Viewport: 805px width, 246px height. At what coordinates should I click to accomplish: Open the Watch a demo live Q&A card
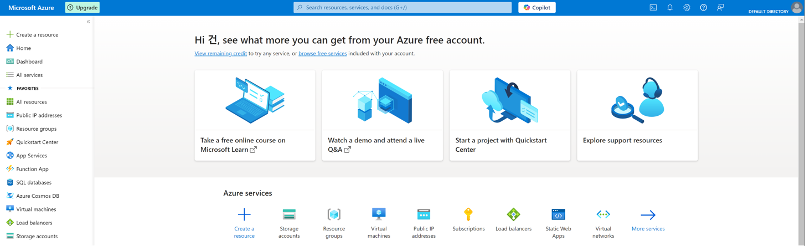(x=383, y=115)
